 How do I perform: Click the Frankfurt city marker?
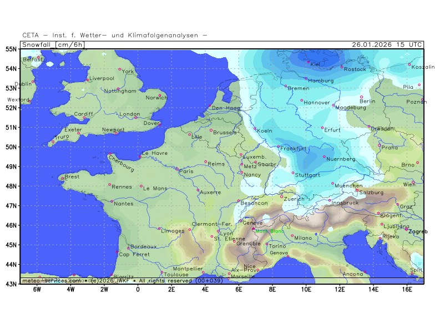click(x=279, y=147)
